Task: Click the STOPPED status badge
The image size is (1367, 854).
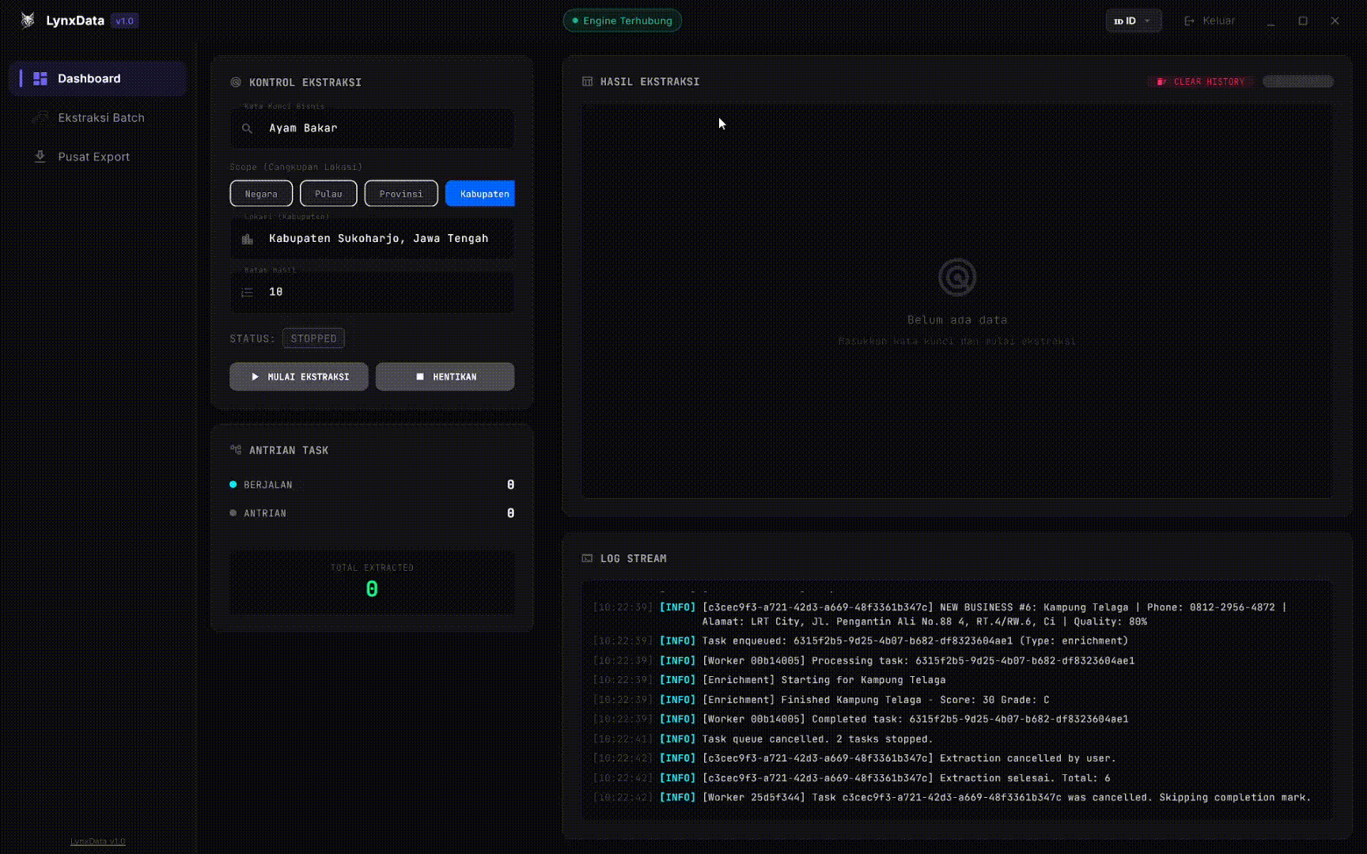Action: (x=313, y=338)
